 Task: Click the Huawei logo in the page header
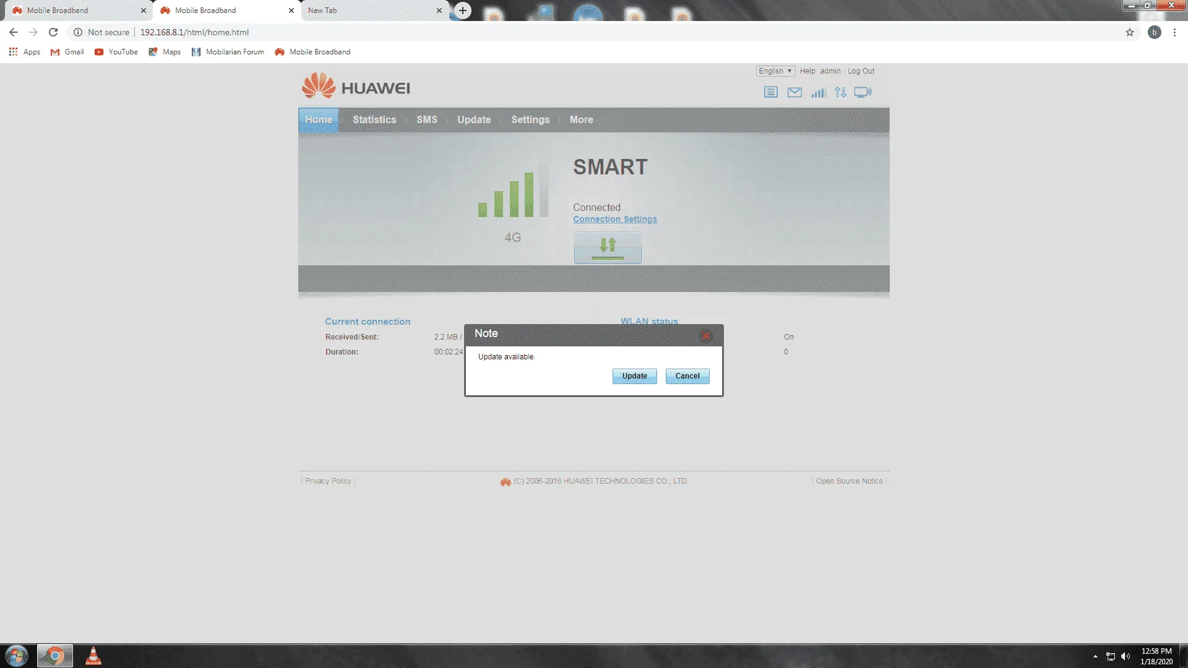(x=356, y=86)
